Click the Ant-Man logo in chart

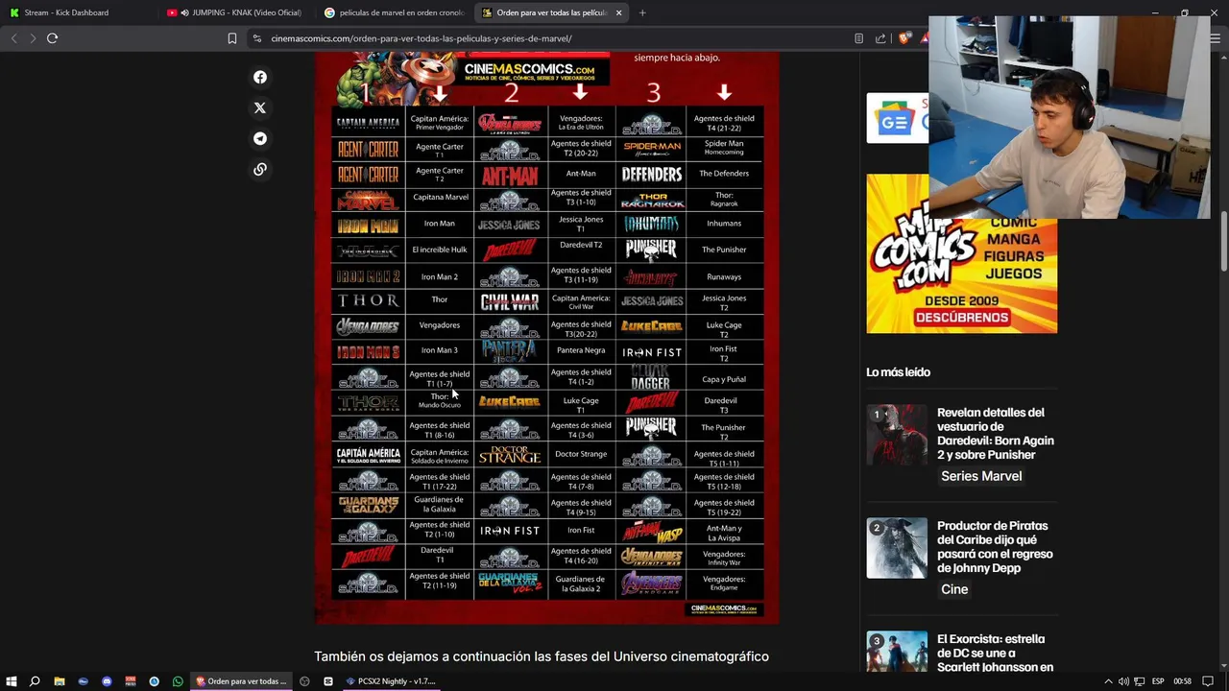(510, 176)
